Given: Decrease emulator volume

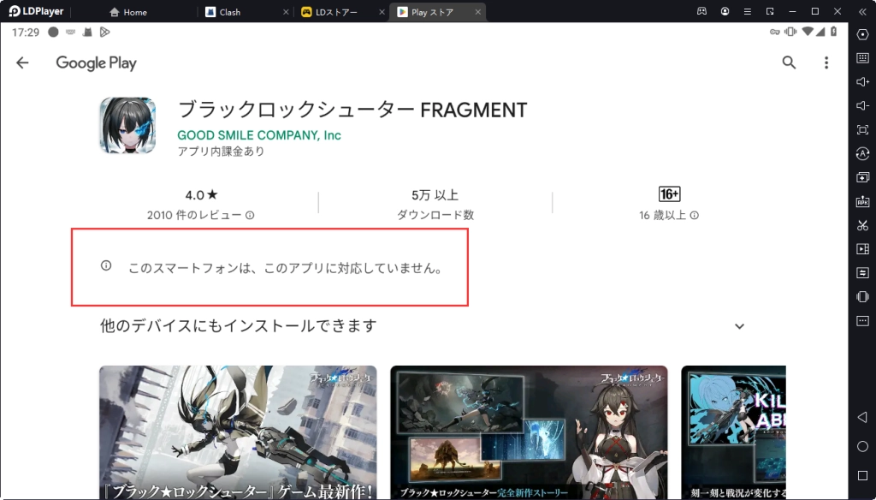Looking at the screenshot, I should pos(862,105).
